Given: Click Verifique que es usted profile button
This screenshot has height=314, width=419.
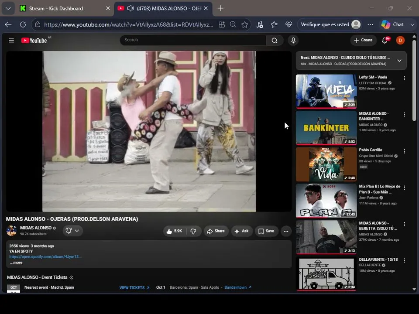Looking at the screenshot, I should pyautogui.click(x=330, y=24).
